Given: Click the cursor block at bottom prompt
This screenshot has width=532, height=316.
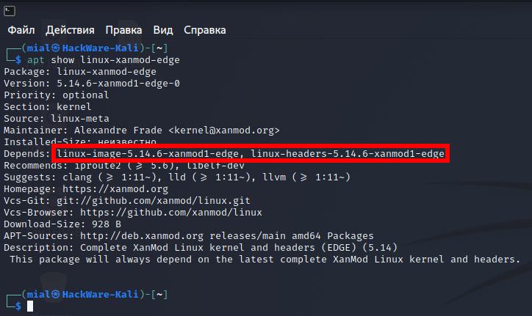Looking at the screenshot, I should [x=30, y=306].
